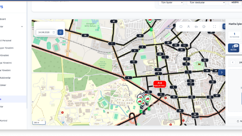Select the red PAŞALAR-HAS station marker
Image resolution: width=242 pixels, height=136 pixels.
tap(160, 84)
